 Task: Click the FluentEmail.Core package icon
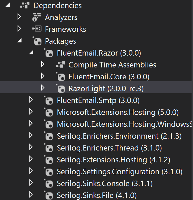[x=61, y=76]
